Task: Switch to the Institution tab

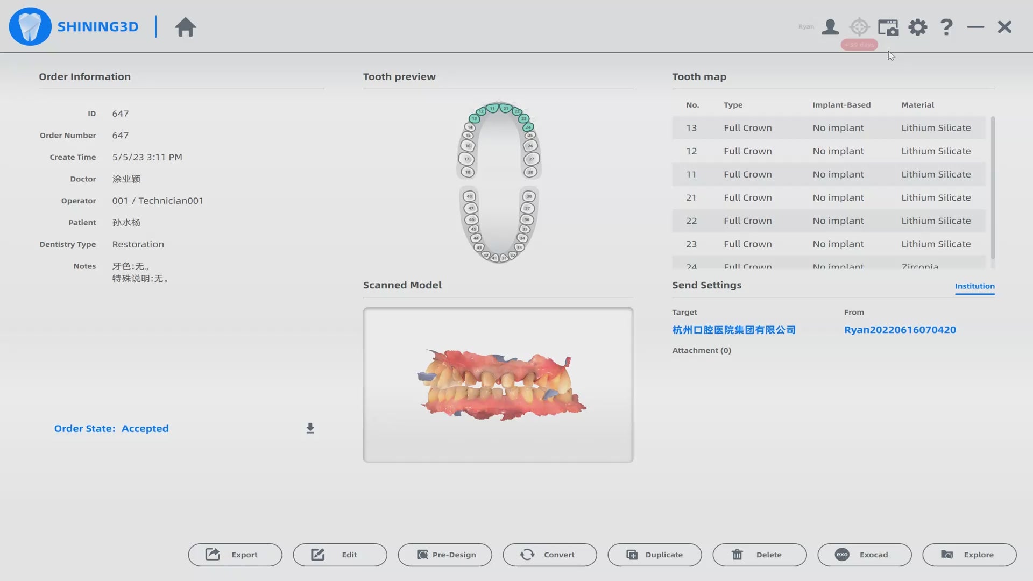Action: [974, 286]
